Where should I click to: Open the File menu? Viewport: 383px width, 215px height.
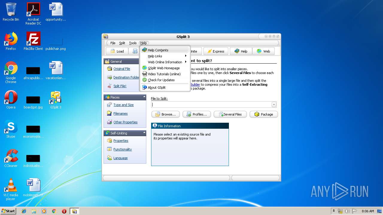click(x=113, y=43)
